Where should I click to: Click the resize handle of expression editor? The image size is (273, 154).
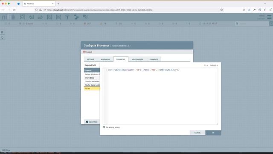tap(217, 124)
